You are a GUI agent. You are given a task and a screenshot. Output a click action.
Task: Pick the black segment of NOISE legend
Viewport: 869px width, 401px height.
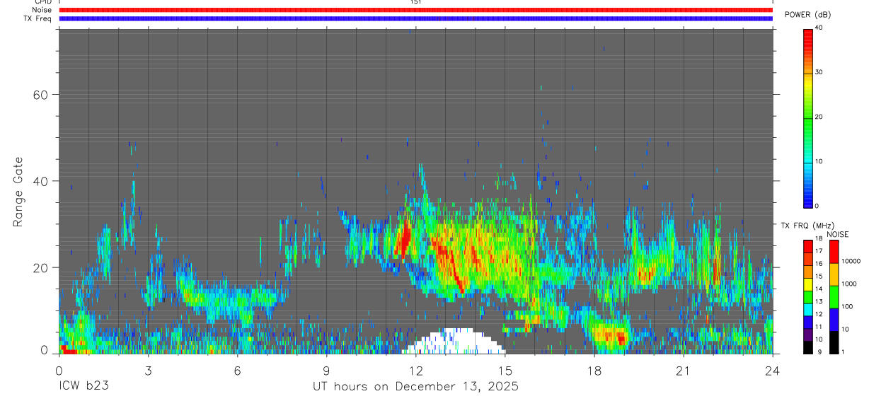834,342
